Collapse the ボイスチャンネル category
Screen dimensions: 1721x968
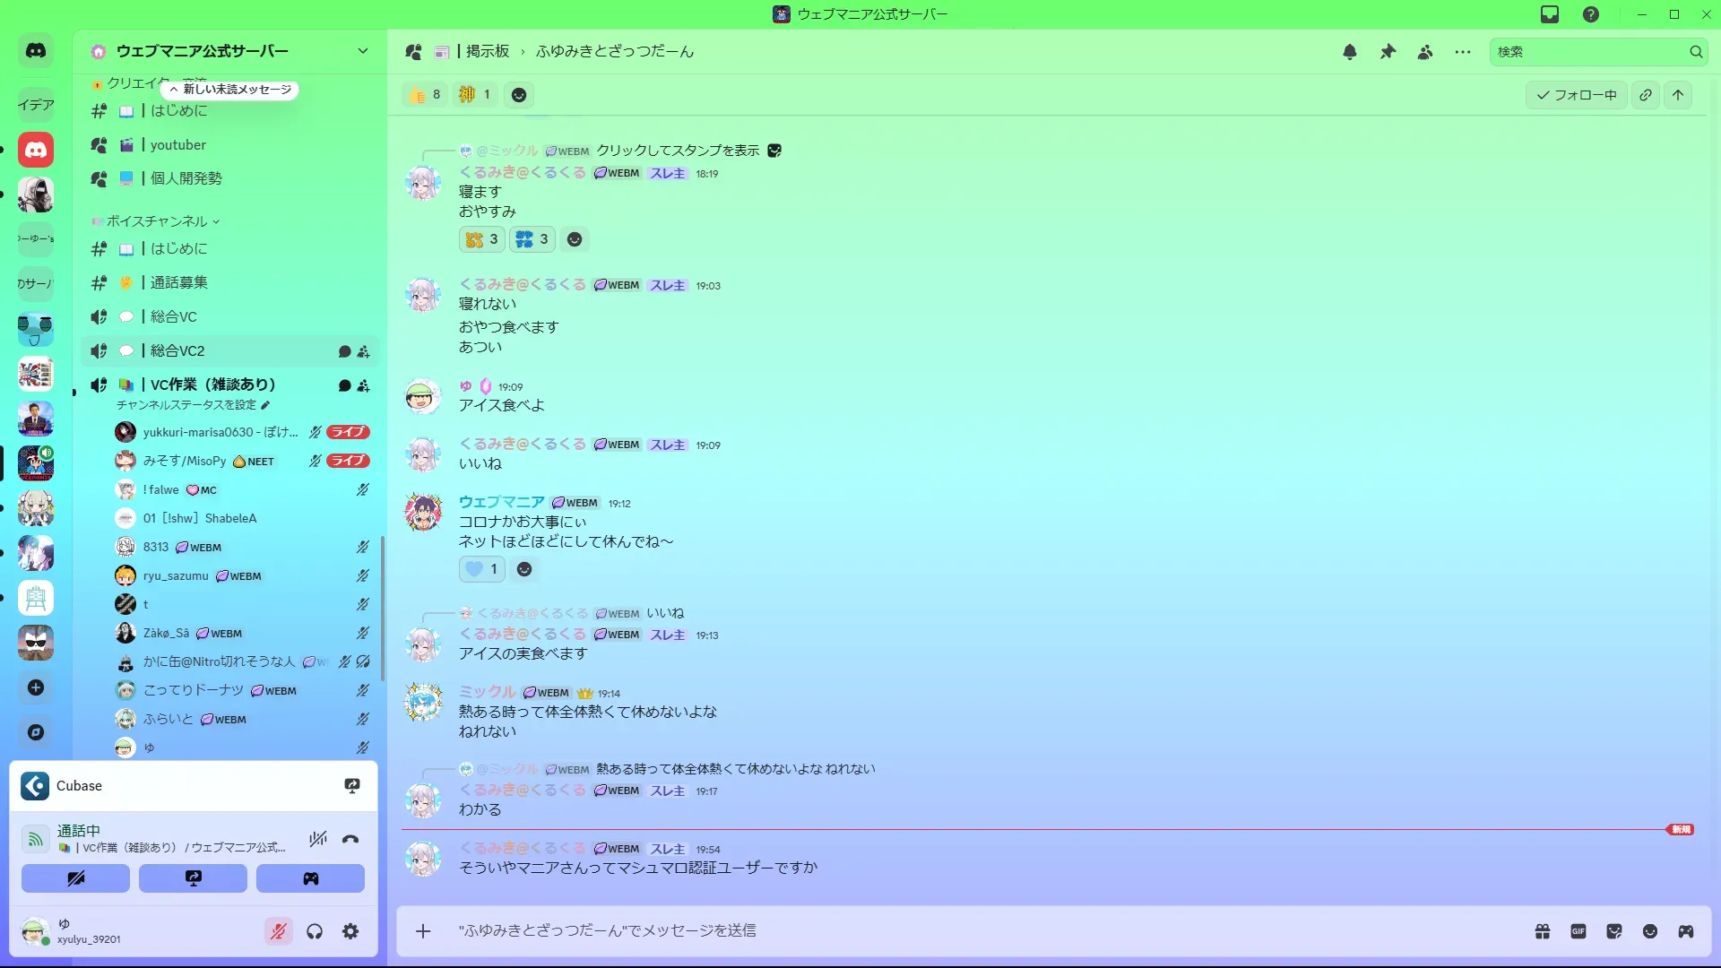coord(157,221)
